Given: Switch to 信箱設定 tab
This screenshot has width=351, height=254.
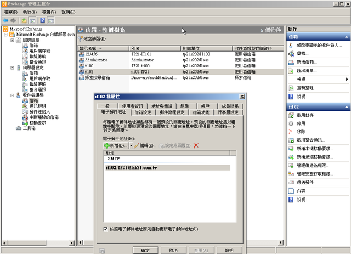Looking at the screenshot, I should 143,112.
